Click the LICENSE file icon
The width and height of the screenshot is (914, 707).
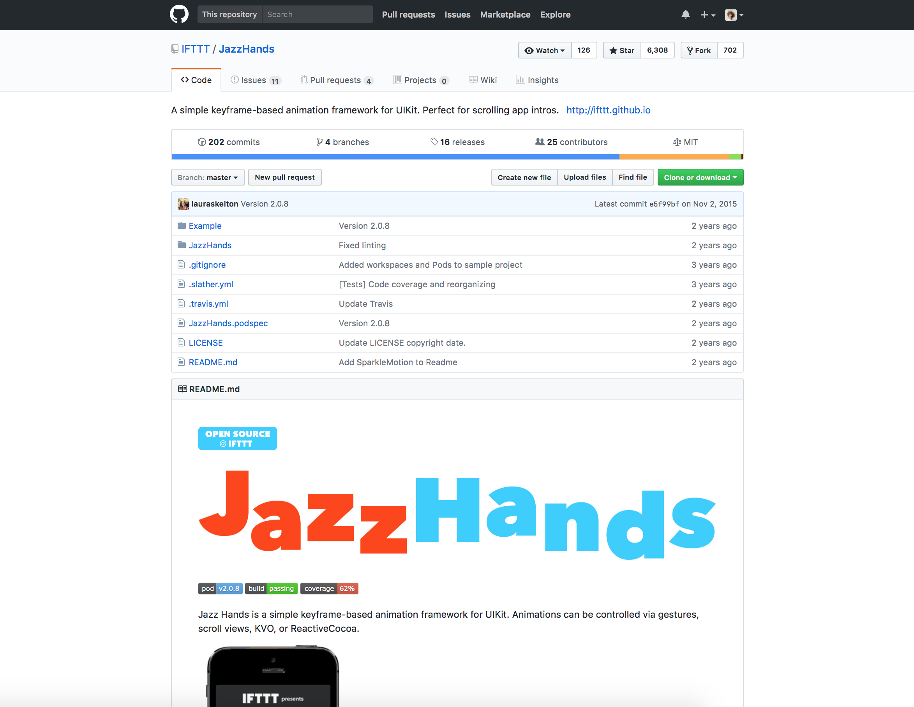pos(181,343)
